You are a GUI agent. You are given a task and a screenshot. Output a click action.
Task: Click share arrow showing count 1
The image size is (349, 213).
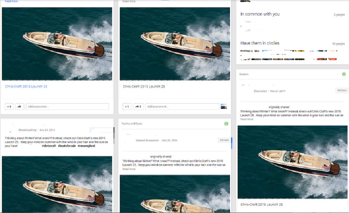(138, 107)
